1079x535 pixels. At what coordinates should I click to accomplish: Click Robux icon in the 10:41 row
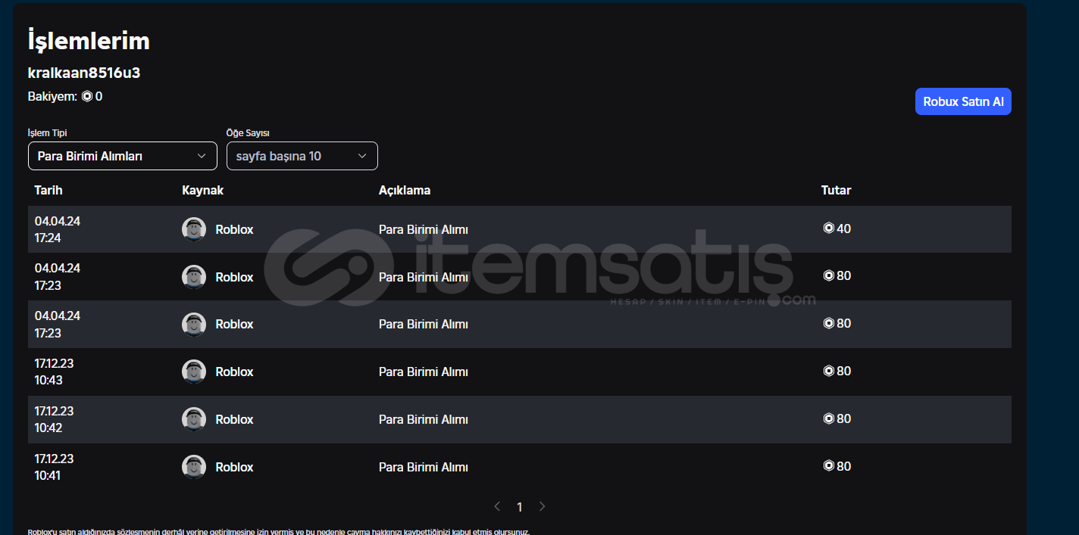(x=828, y=466)
